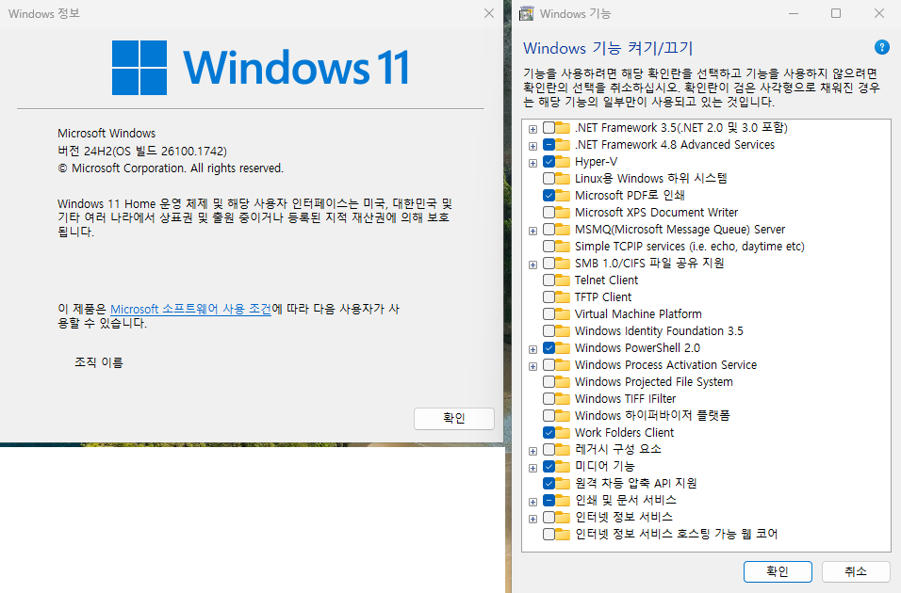This screenshot has height=593, width=901.
Task: Select 'Simple TCPIP services' row text
Action: click(x=690, y=247)
